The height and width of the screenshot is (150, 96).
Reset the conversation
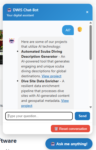pyautogui.click(x=70, y=129)
